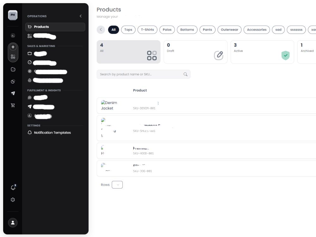
Task: Click the grid icon under Products in the sidebar
Action: tap(30, 36)
